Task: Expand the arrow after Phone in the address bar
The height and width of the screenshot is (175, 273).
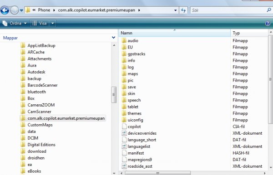Action: [54, 10]
